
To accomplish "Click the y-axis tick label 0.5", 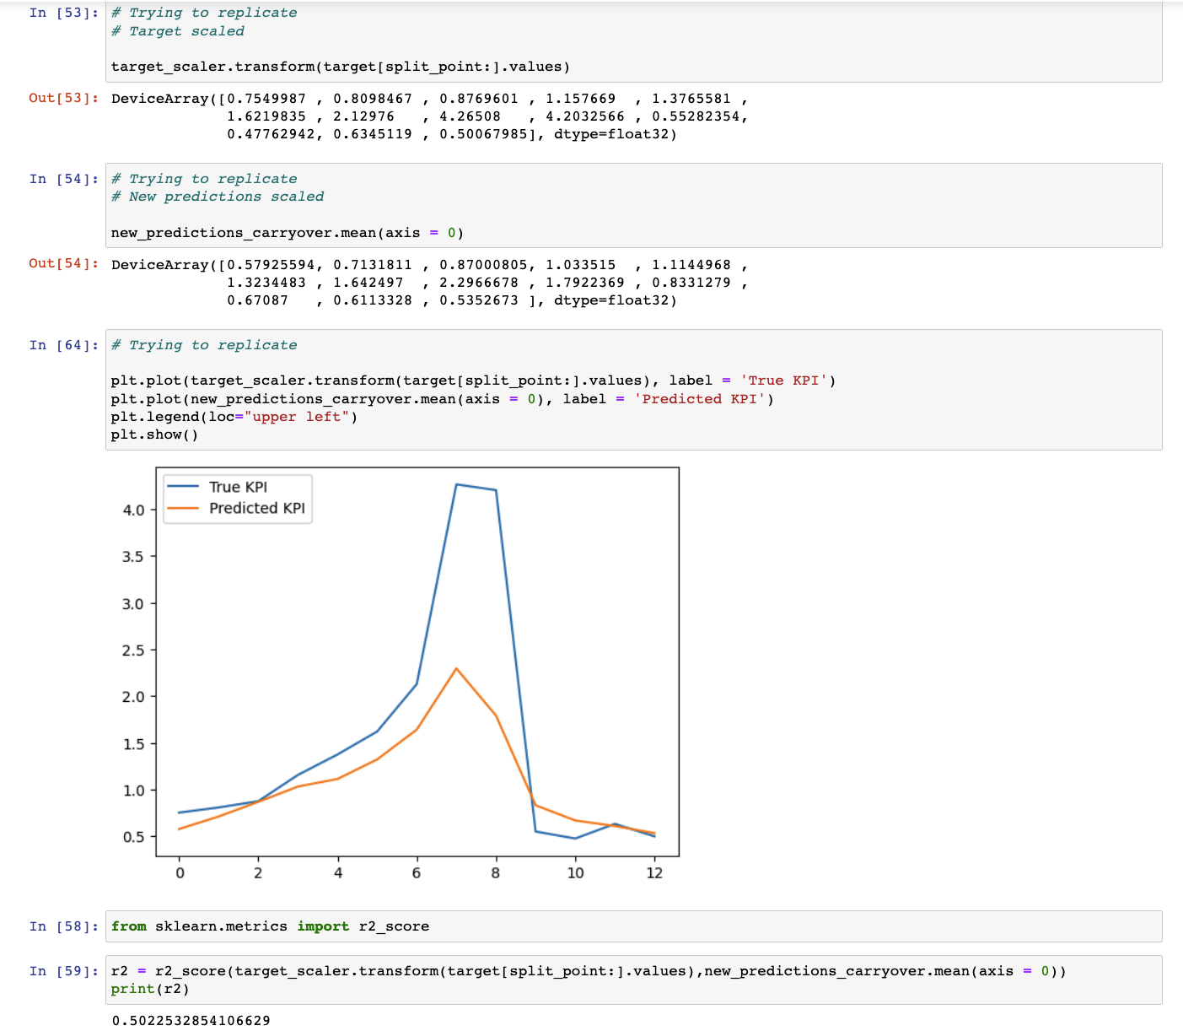I will coord(133,837).
